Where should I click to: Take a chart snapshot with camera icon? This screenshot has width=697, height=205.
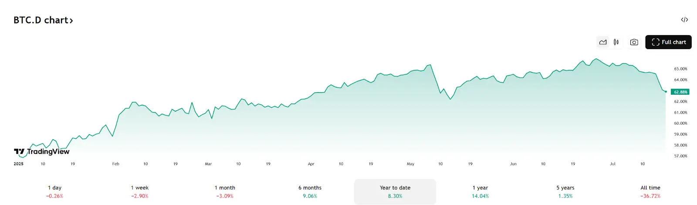[x=634, y=42]
